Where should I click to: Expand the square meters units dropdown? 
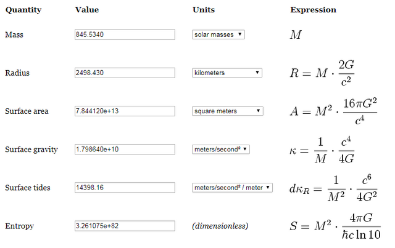[228, 111]
